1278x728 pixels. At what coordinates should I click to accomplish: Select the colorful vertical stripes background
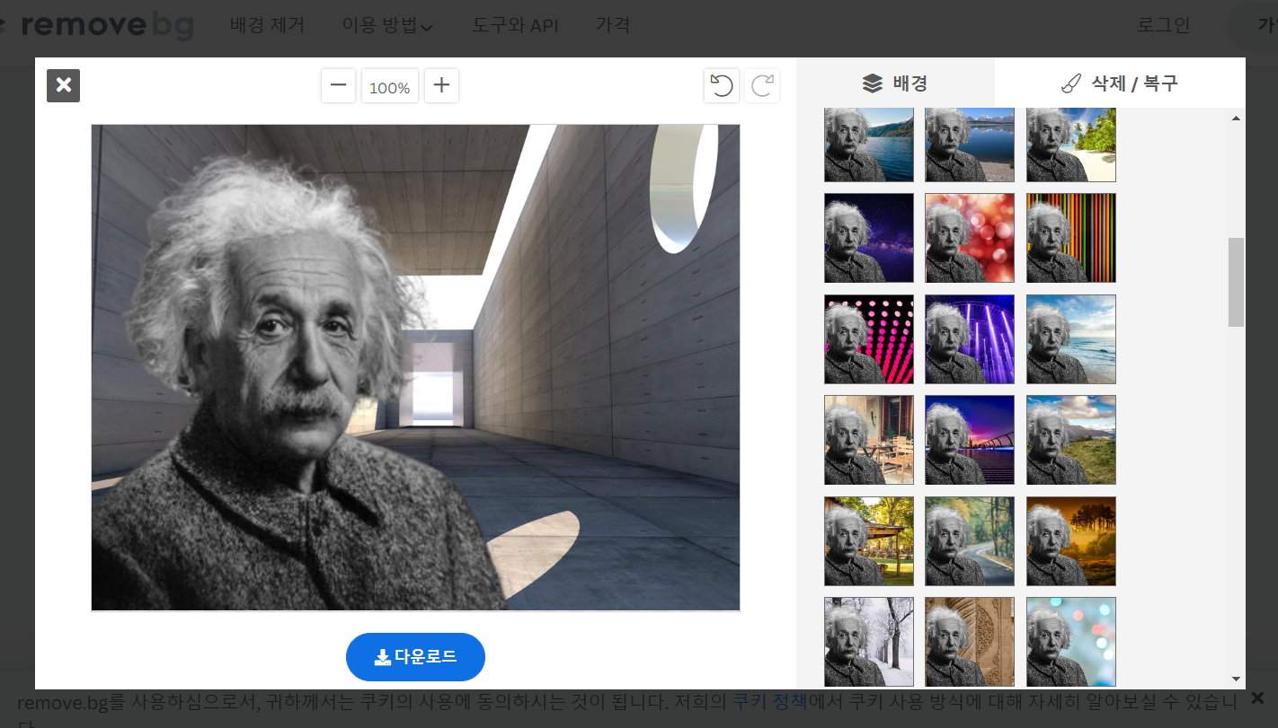coord(1071,238)
